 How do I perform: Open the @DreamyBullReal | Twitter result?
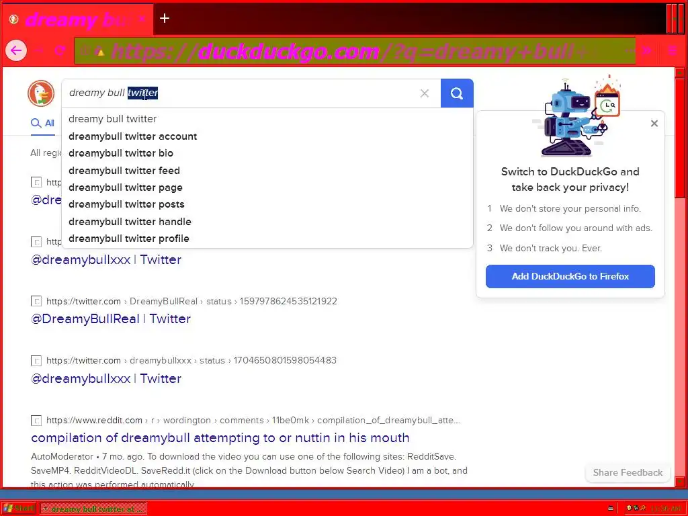[x=111, y=319]
